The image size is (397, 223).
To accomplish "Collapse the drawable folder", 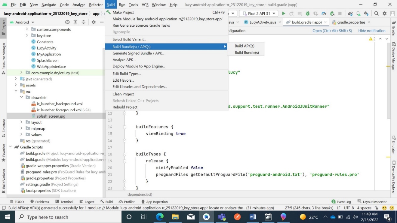I will pyautogui.click(x=21, y=98).
